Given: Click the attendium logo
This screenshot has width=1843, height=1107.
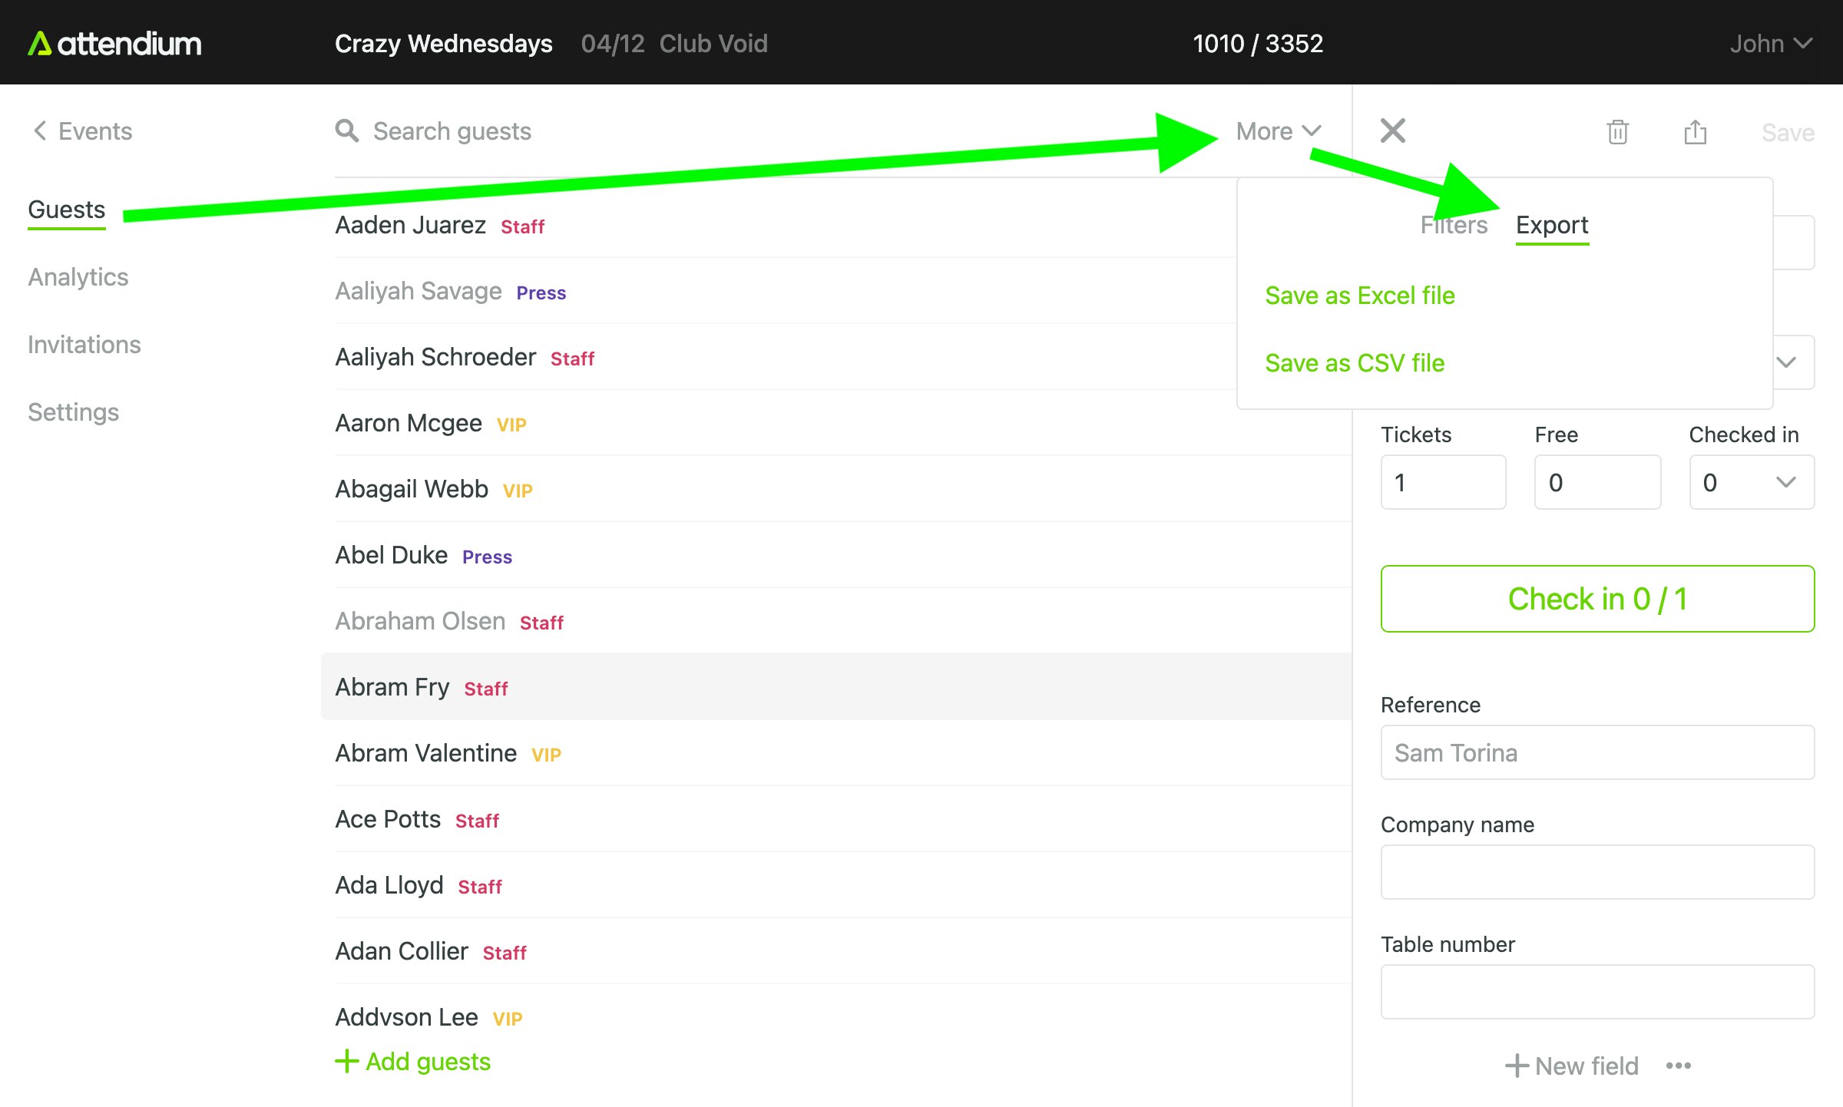Looking at the screenshot, I should pyautogui.click(x=115, y=44).
